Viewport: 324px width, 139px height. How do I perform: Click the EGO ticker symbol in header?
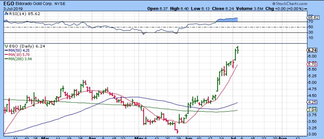pyautogui.click(x=9, y=4)
